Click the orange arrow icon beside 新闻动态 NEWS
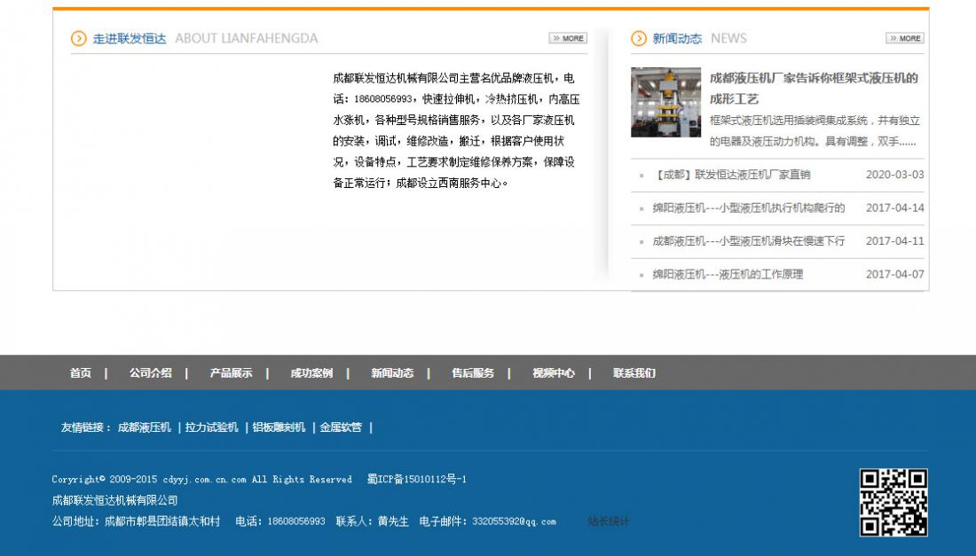976x556 pixels. coord(639,38)
